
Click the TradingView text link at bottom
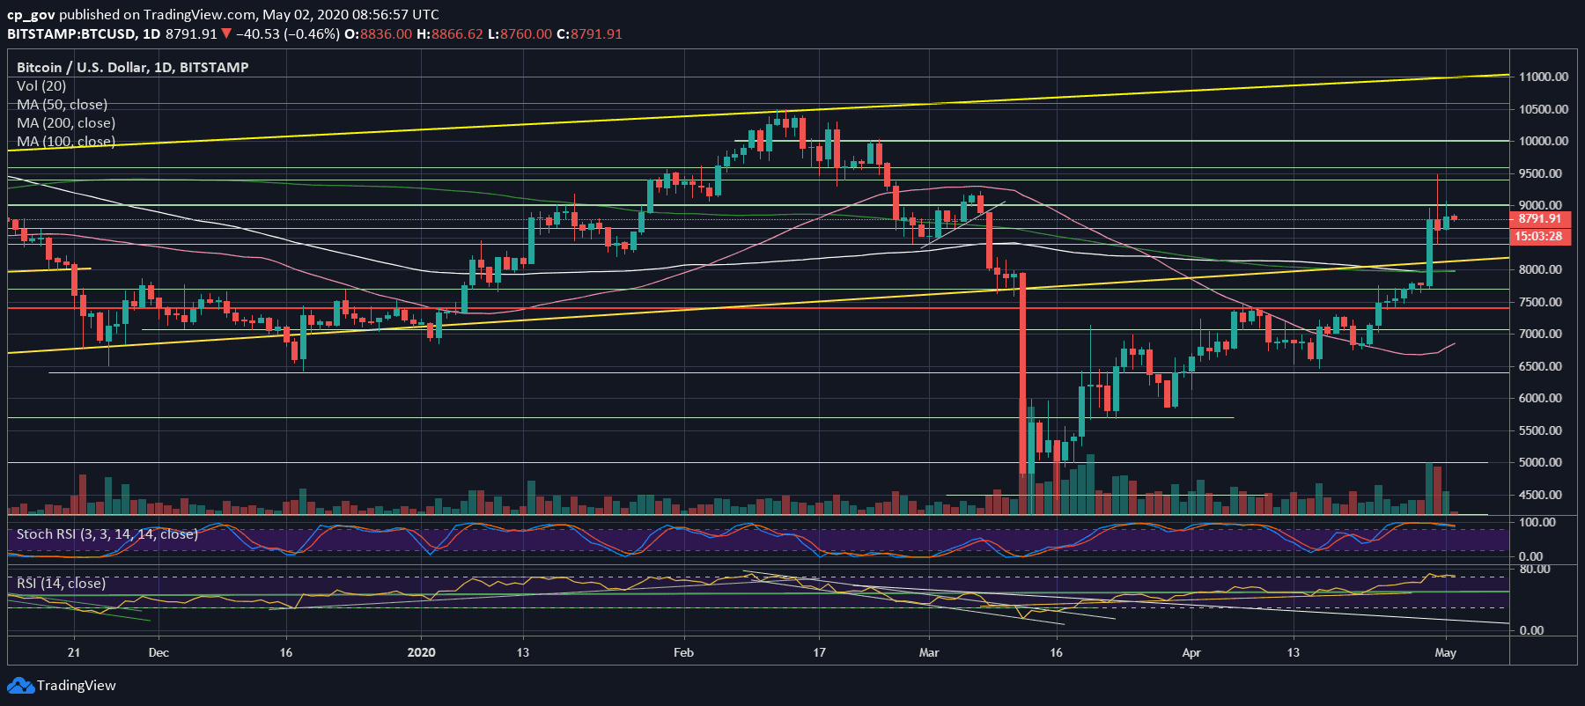(x=76, y=686)
